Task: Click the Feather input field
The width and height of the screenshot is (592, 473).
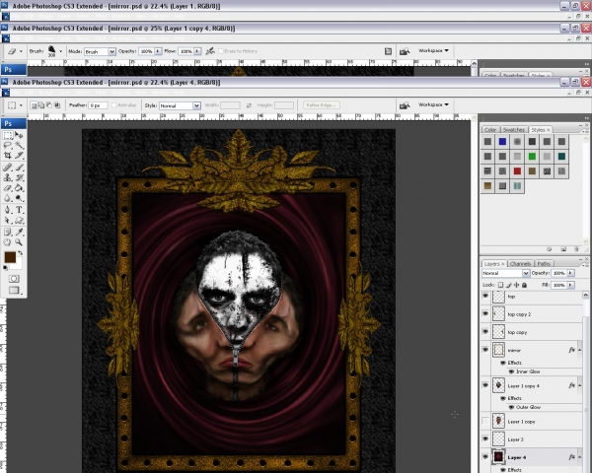Action: tap(98, 105)
